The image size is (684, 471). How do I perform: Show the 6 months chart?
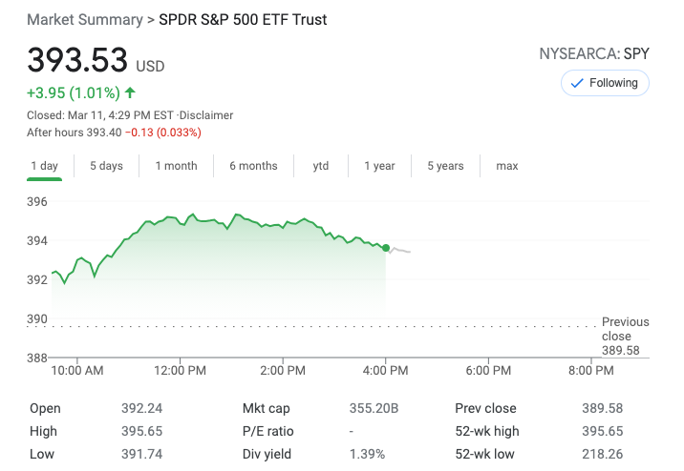coord(253,166)
